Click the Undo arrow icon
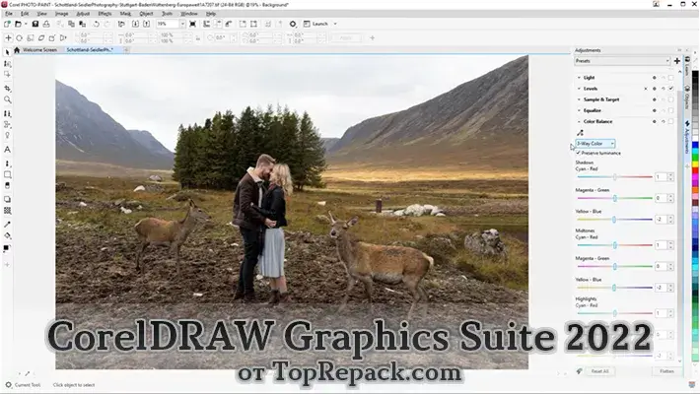 96,24
